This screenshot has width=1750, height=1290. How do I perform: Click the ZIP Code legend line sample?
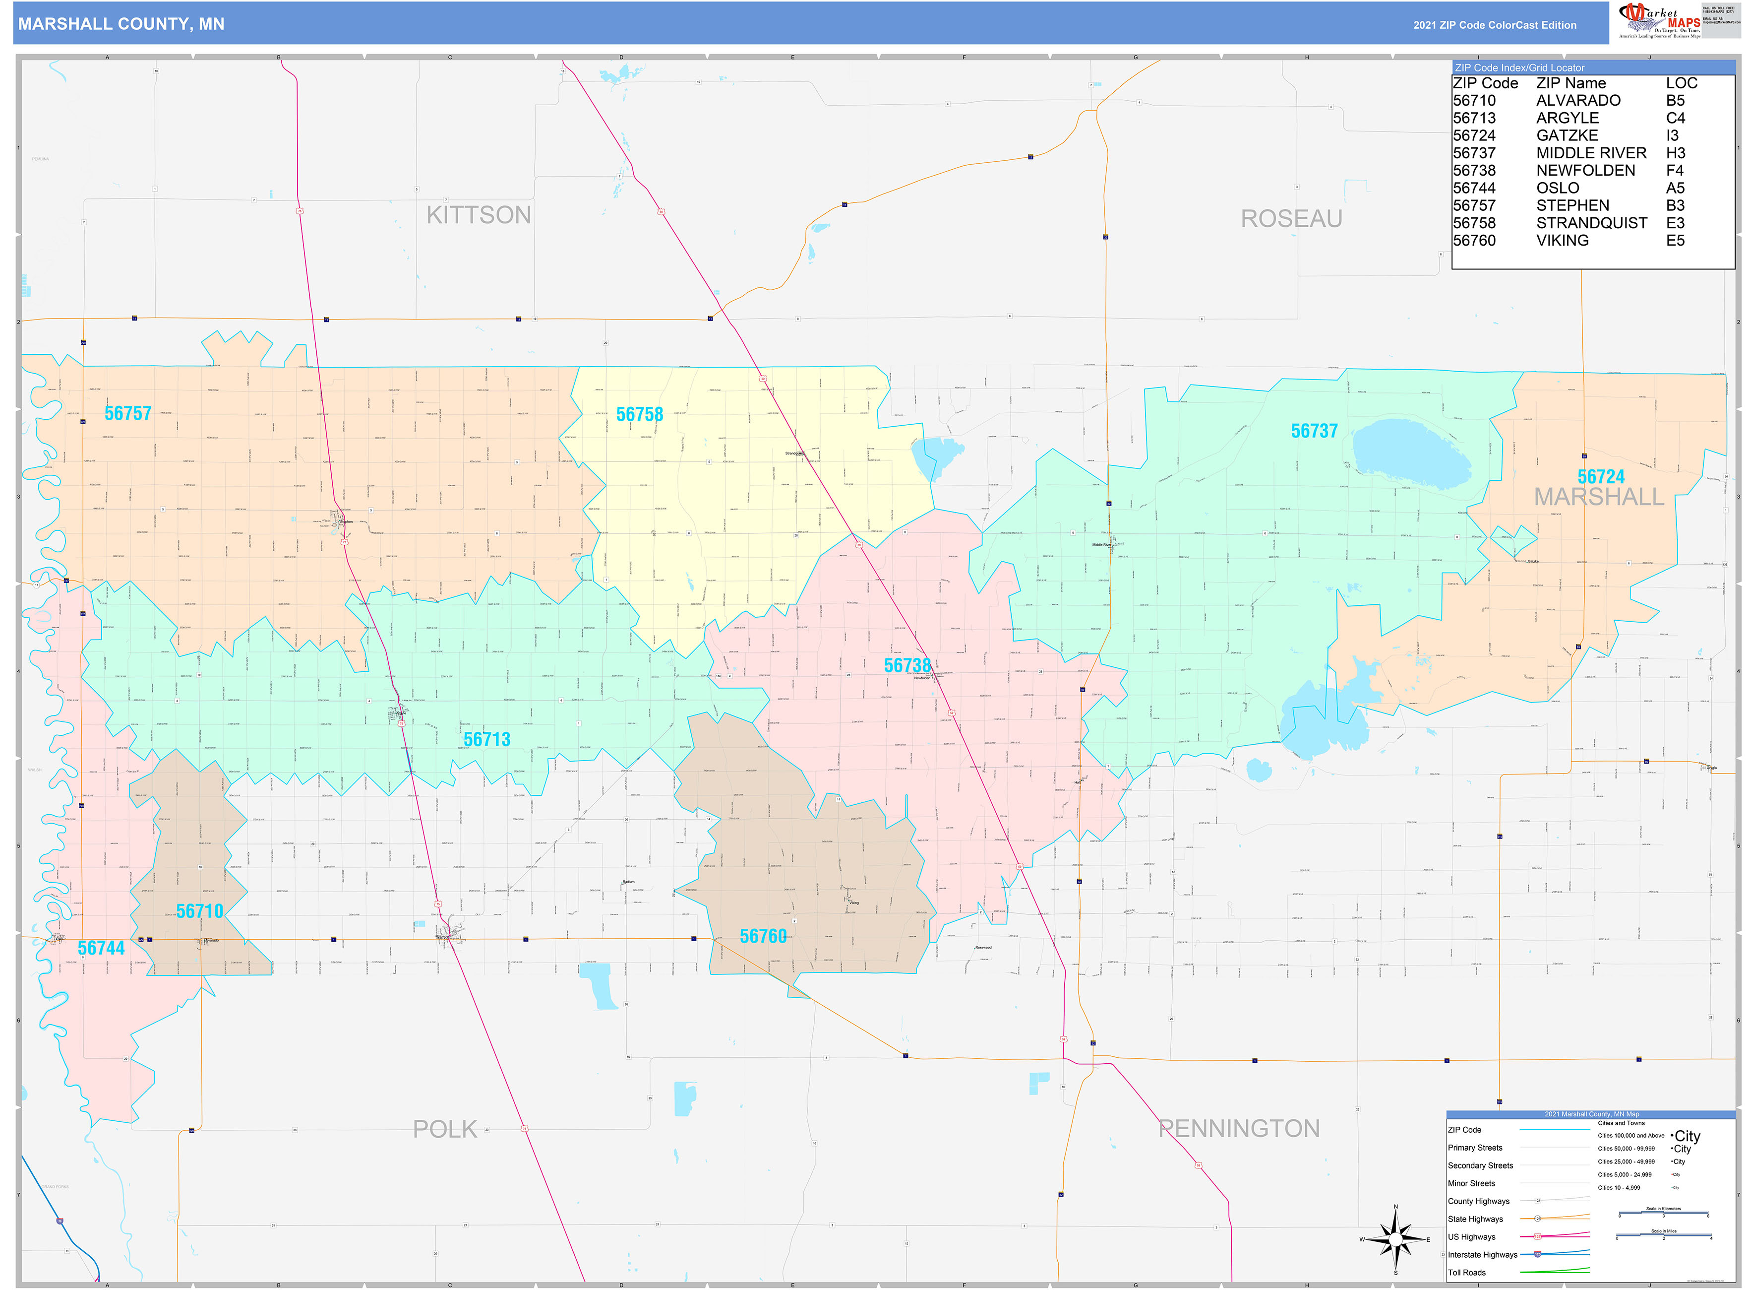(1554, 1130)
